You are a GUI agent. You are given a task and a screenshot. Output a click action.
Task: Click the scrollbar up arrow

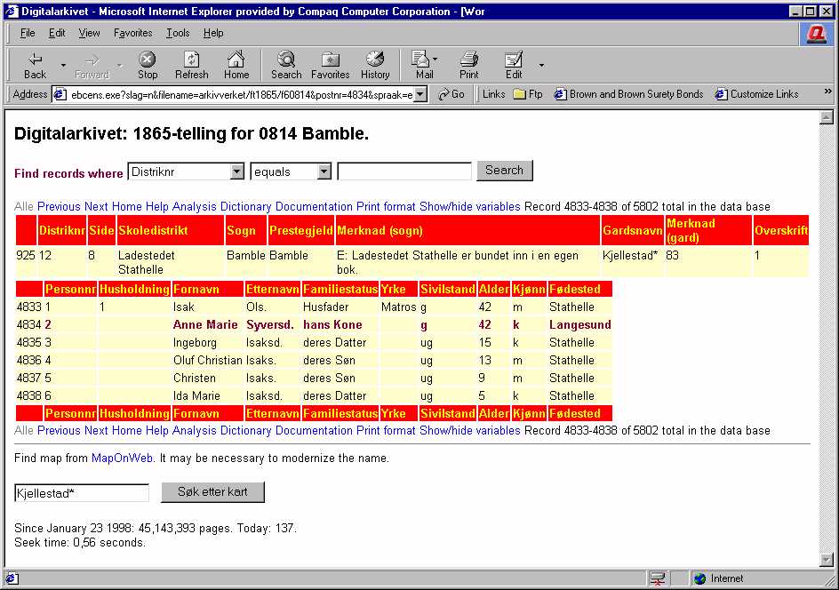click(827, 117)
